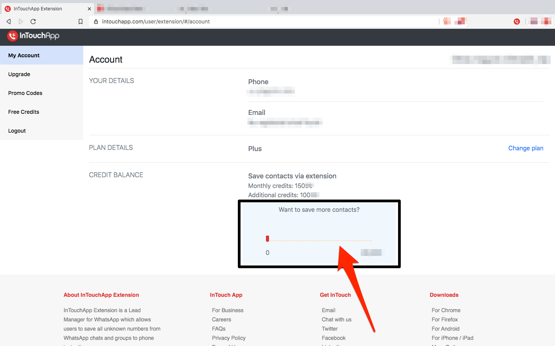Viewport: 555px width, 346px height.
Task: Click the lock icon in address bar
Action: [x=96, y=22]
